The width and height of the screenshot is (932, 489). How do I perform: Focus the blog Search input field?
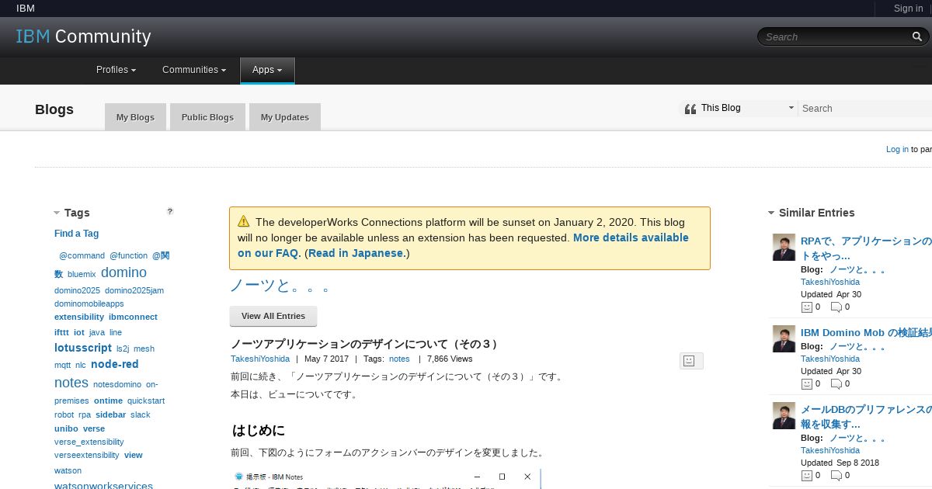[x=865, y=109]
